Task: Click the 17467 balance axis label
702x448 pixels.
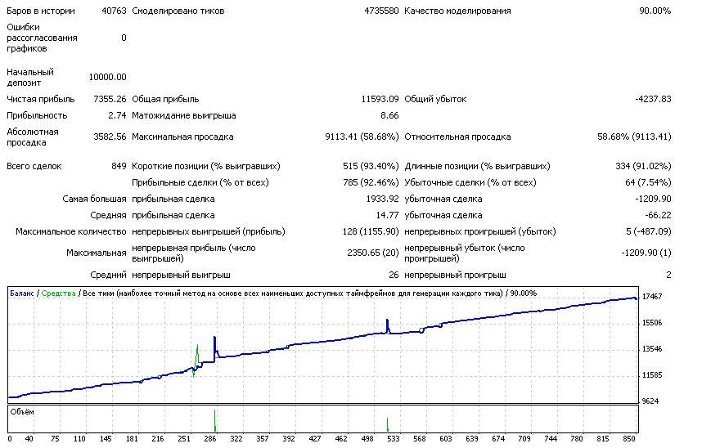Action: click(x=652, y=296)
